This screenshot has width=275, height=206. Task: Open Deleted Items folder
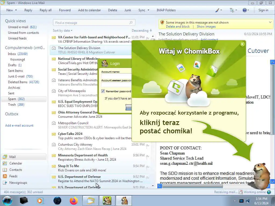(24, 82)
